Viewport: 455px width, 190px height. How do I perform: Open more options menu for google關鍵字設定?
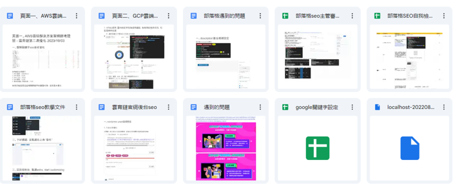click(352, 107)
